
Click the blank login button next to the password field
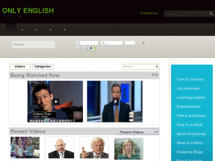[130, 43]
